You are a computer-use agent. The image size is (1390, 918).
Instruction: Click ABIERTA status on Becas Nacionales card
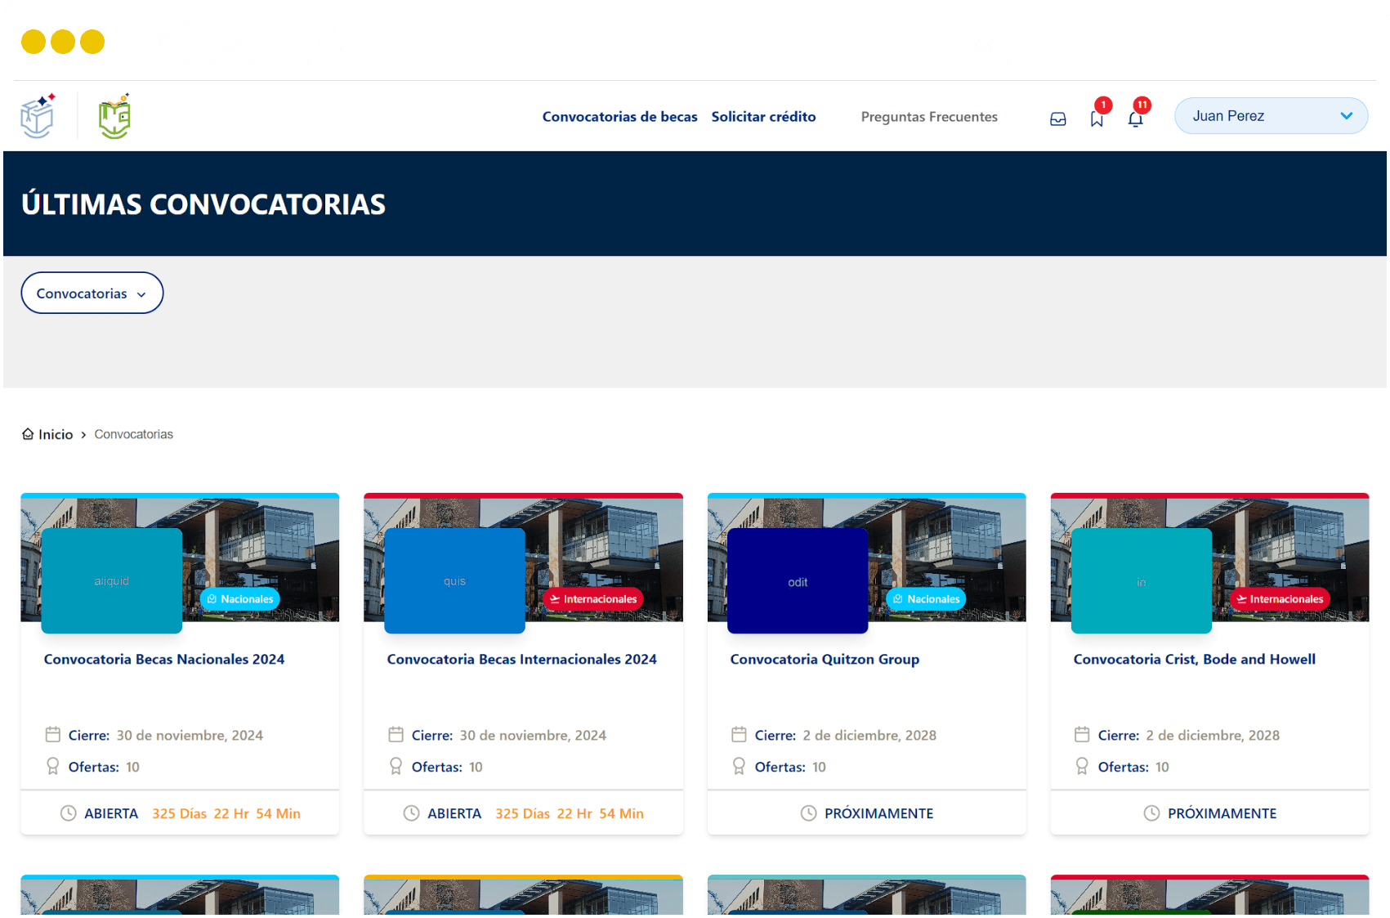111,813
